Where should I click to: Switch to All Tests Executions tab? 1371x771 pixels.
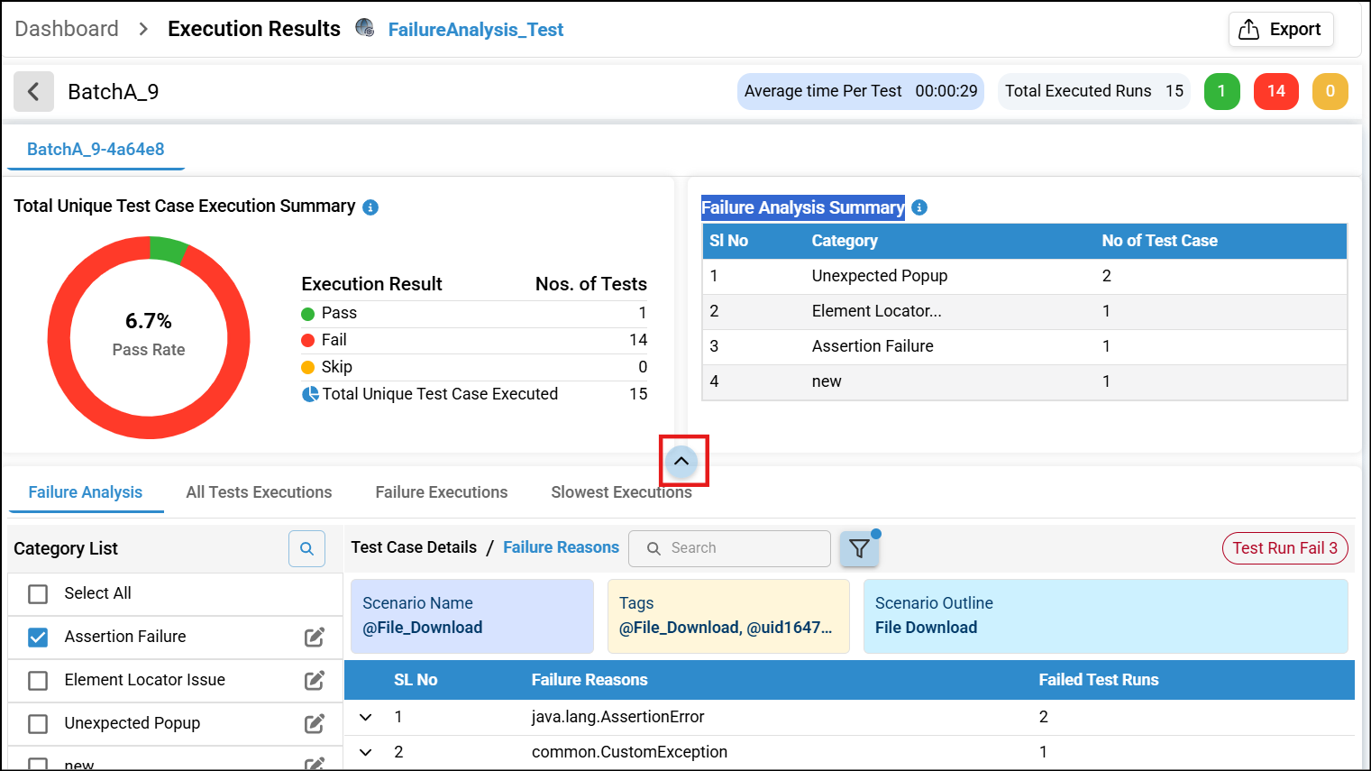coord(259,492)
